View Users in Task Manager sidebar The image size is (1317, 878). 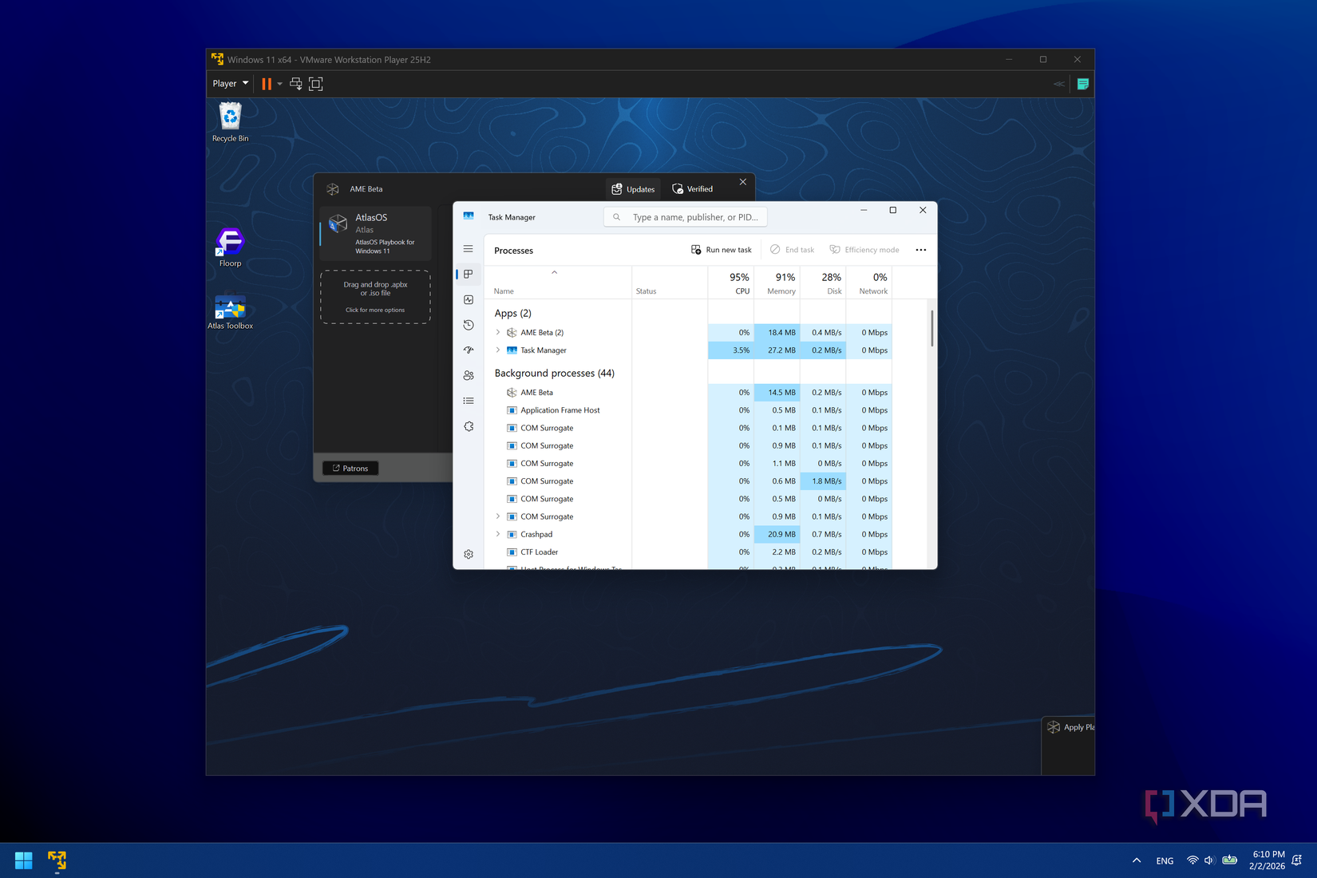pyautogui.click(x=469, y=374)
